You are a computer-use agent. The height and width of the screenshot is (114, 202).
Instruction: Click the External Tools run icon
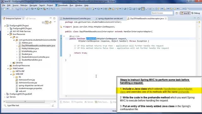click(x=44, y=9)
